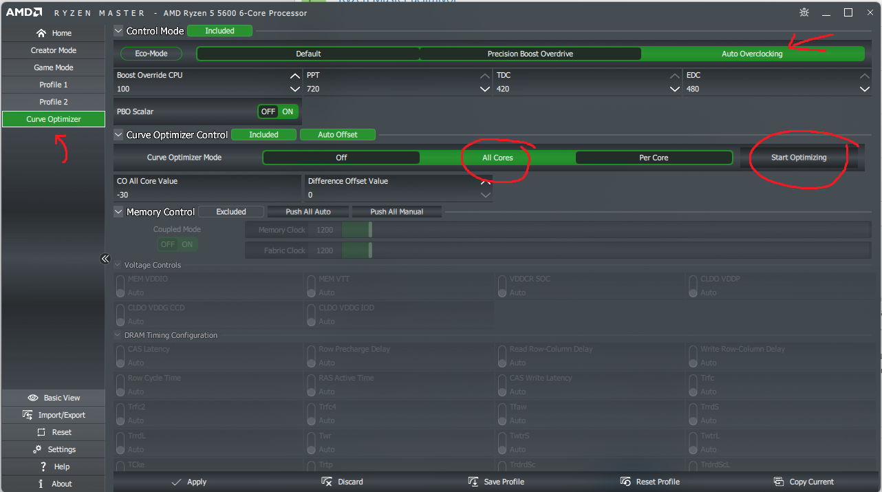The image size is (882, 492).
Task: Click the Apply checkmark icon
Action: coord(176,482)
